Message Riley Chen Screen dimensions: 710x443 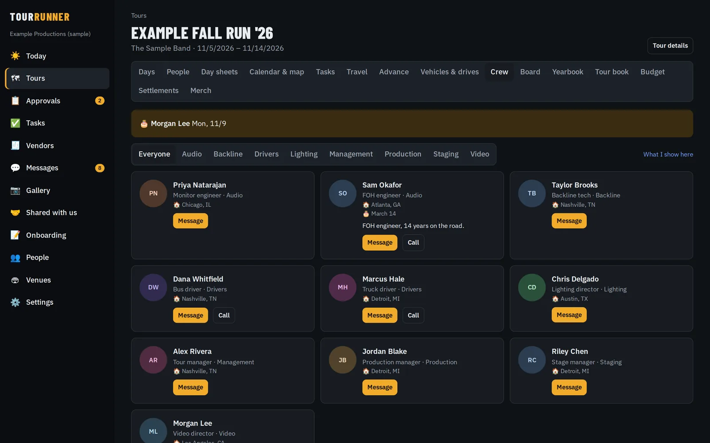[569, 387]
